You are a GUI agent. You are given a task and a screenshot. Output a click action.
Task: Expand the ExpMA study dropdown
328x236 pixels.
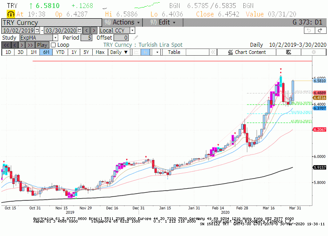[55, 38]
